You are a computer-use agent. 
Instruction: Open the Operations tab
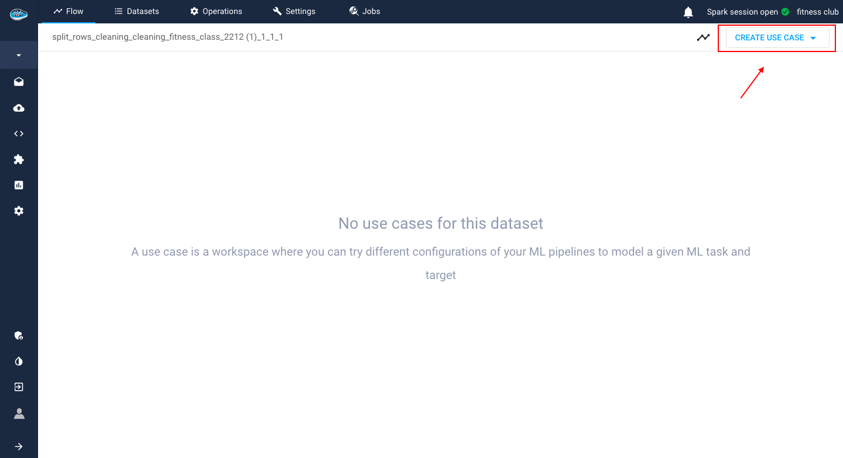[x=216, y=11]
